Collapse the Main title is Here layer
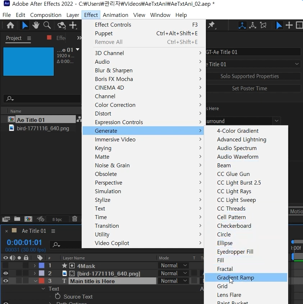The width and height of the screenshot is (303, 304). (x=36, y=281)
